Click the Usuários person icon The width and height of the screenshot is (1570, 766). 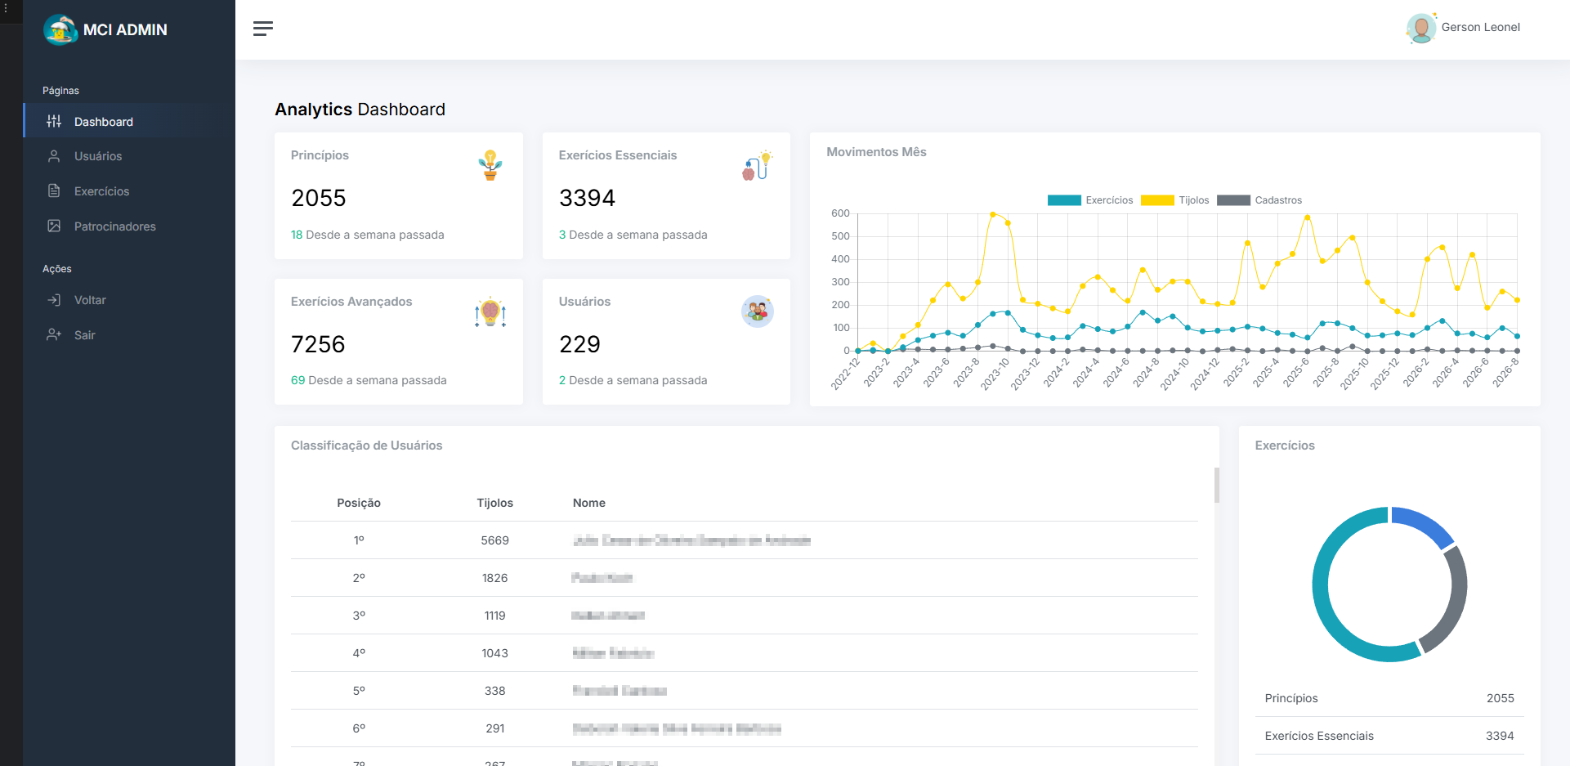[x=54, y=155]
